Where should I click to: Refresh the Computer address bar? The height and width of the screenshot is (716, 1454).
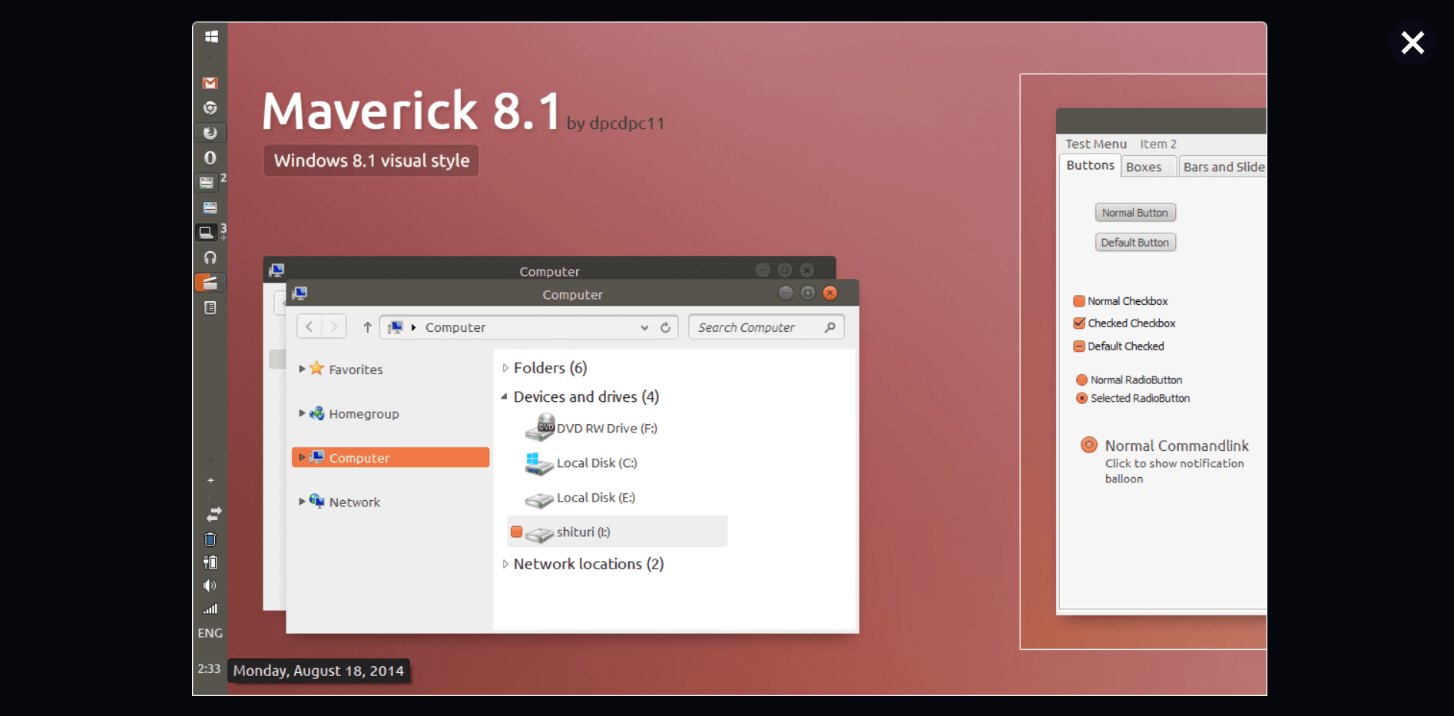coord(665,327)
